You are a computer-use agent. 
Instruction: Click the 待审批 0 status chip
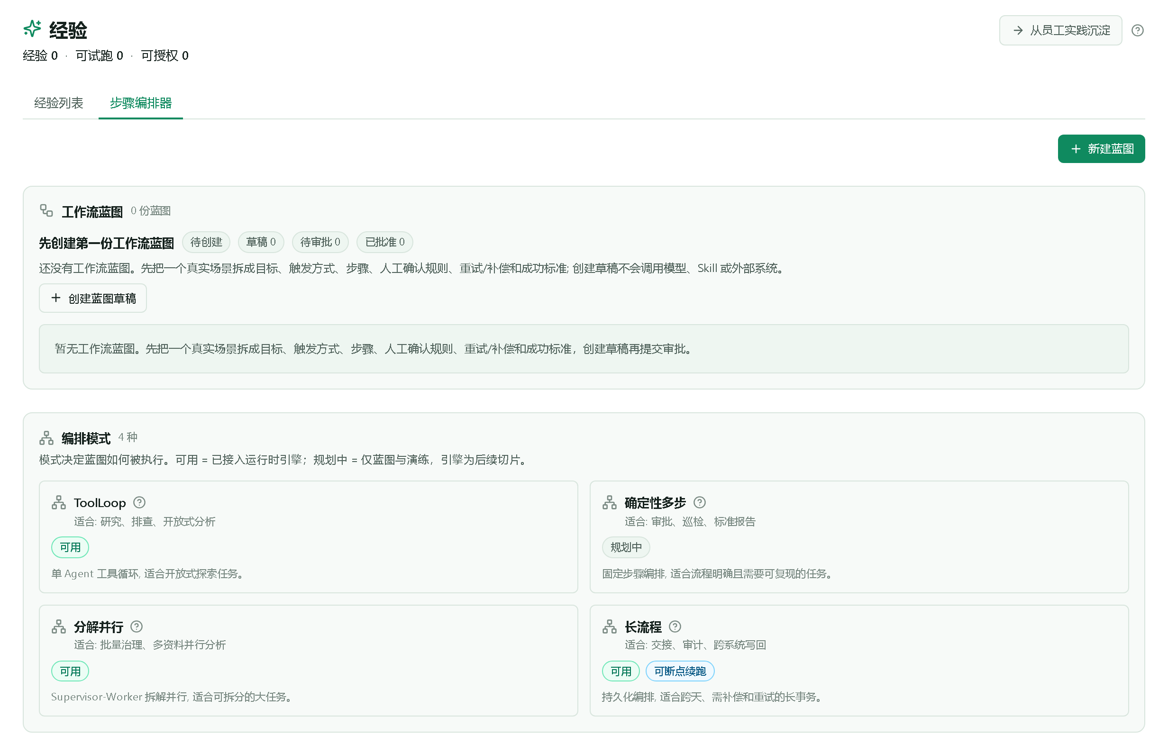point(320,242)
